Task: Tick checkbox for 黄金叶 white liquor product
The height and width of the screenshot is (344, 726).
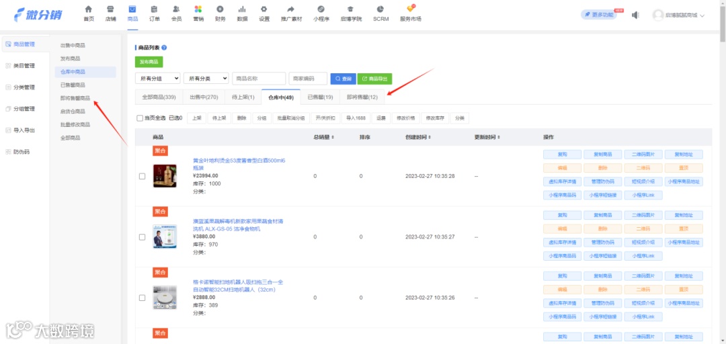Action: [x=142, y=176]
